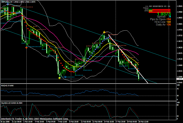Screen dimensions: 183x123
Task: Click the blue down arrow signal at top left
Action: 8,4
